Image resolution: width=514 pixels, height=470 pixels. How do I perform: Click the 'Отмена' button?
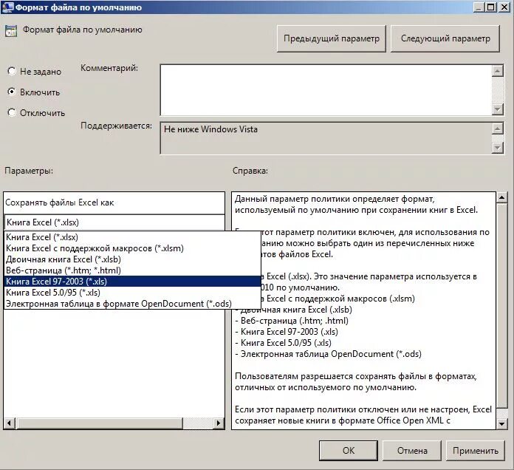pos(412,451)
